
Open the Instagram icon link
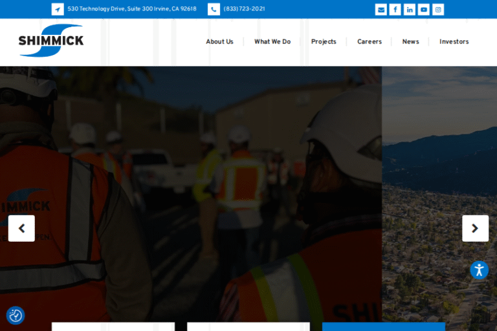click(x=438, y=9)
